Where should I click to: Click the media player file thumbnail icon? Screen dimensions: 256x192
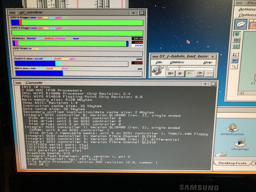click(x=158, y=71)
